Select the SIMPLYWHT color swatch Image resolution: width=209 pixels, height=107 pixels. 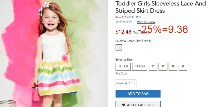[119, 48]
